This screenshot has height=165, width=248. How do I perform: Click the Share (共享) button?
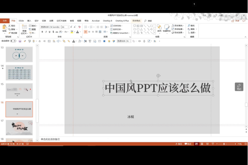(x=235, y=21)
